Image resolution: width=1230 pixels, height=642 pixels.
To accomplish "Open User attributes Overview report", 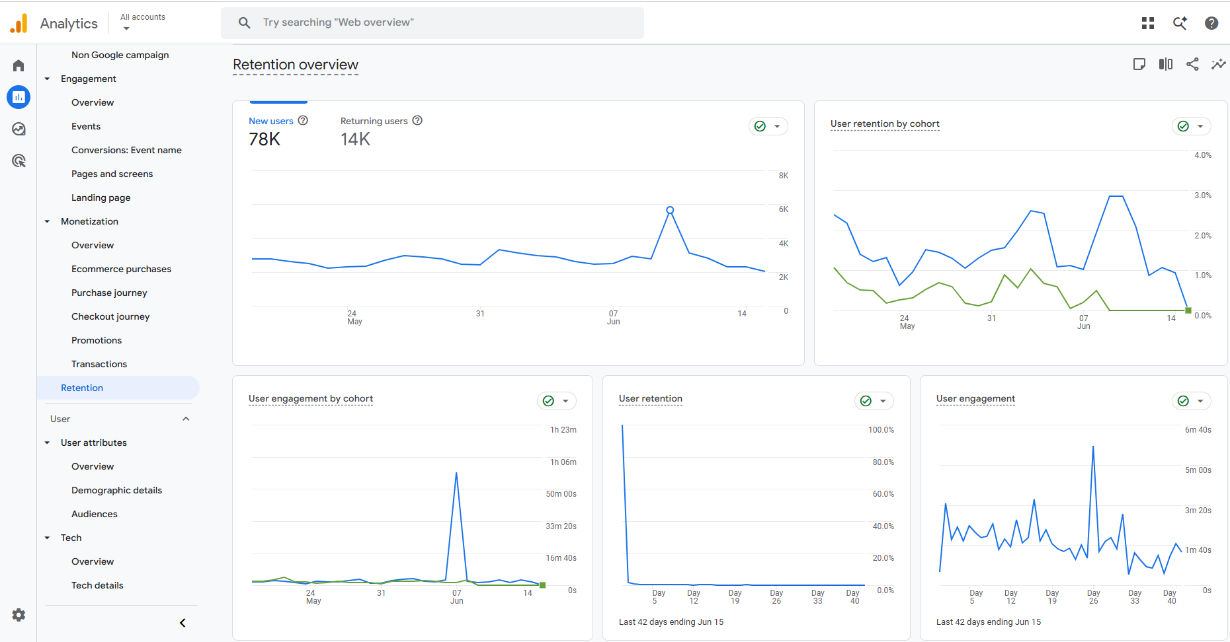I will click(93, 466).
